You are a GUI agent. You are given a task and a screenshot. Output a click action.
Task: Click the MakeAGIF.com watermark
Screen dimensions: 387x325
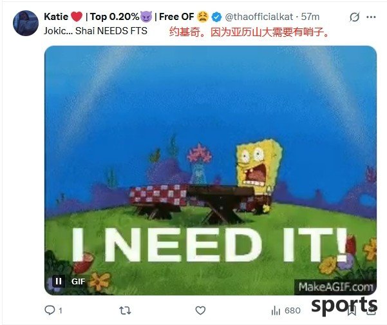click(335, 287)
